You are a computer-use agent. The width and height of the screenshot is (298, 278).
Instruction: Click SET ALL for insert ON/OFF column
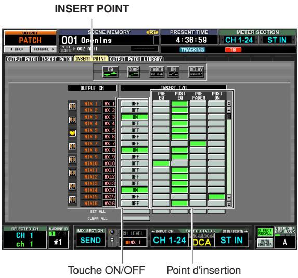(x=136, y=211)
